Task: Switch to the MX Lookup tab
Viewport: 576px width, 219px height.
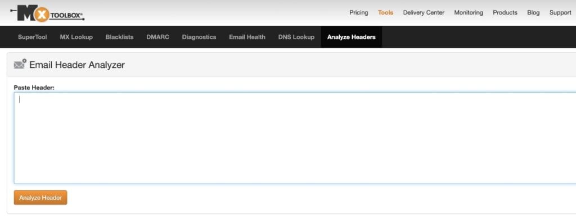Action: 76,37
